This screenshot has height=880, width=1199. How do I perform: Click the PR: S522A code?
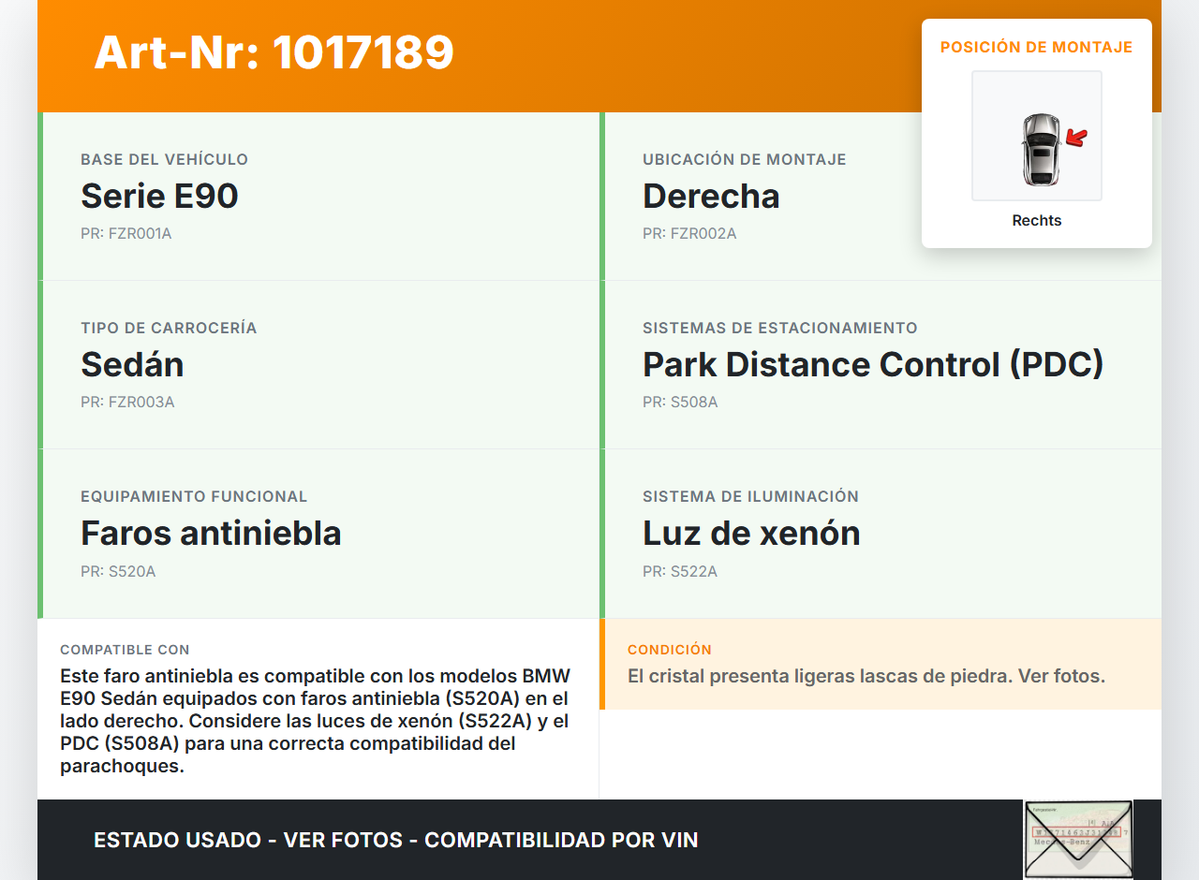(x=680, y=571)
